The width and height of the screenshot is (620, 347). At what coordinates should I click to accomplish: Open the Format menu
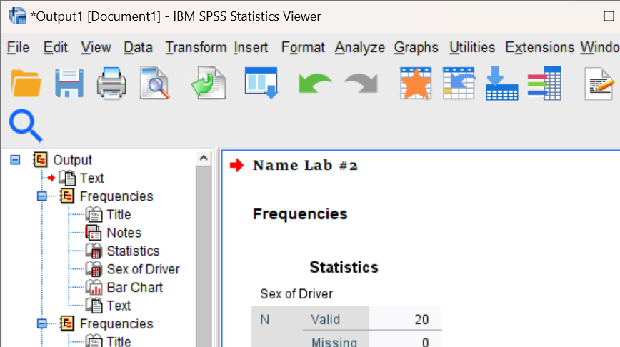point(303,47)
